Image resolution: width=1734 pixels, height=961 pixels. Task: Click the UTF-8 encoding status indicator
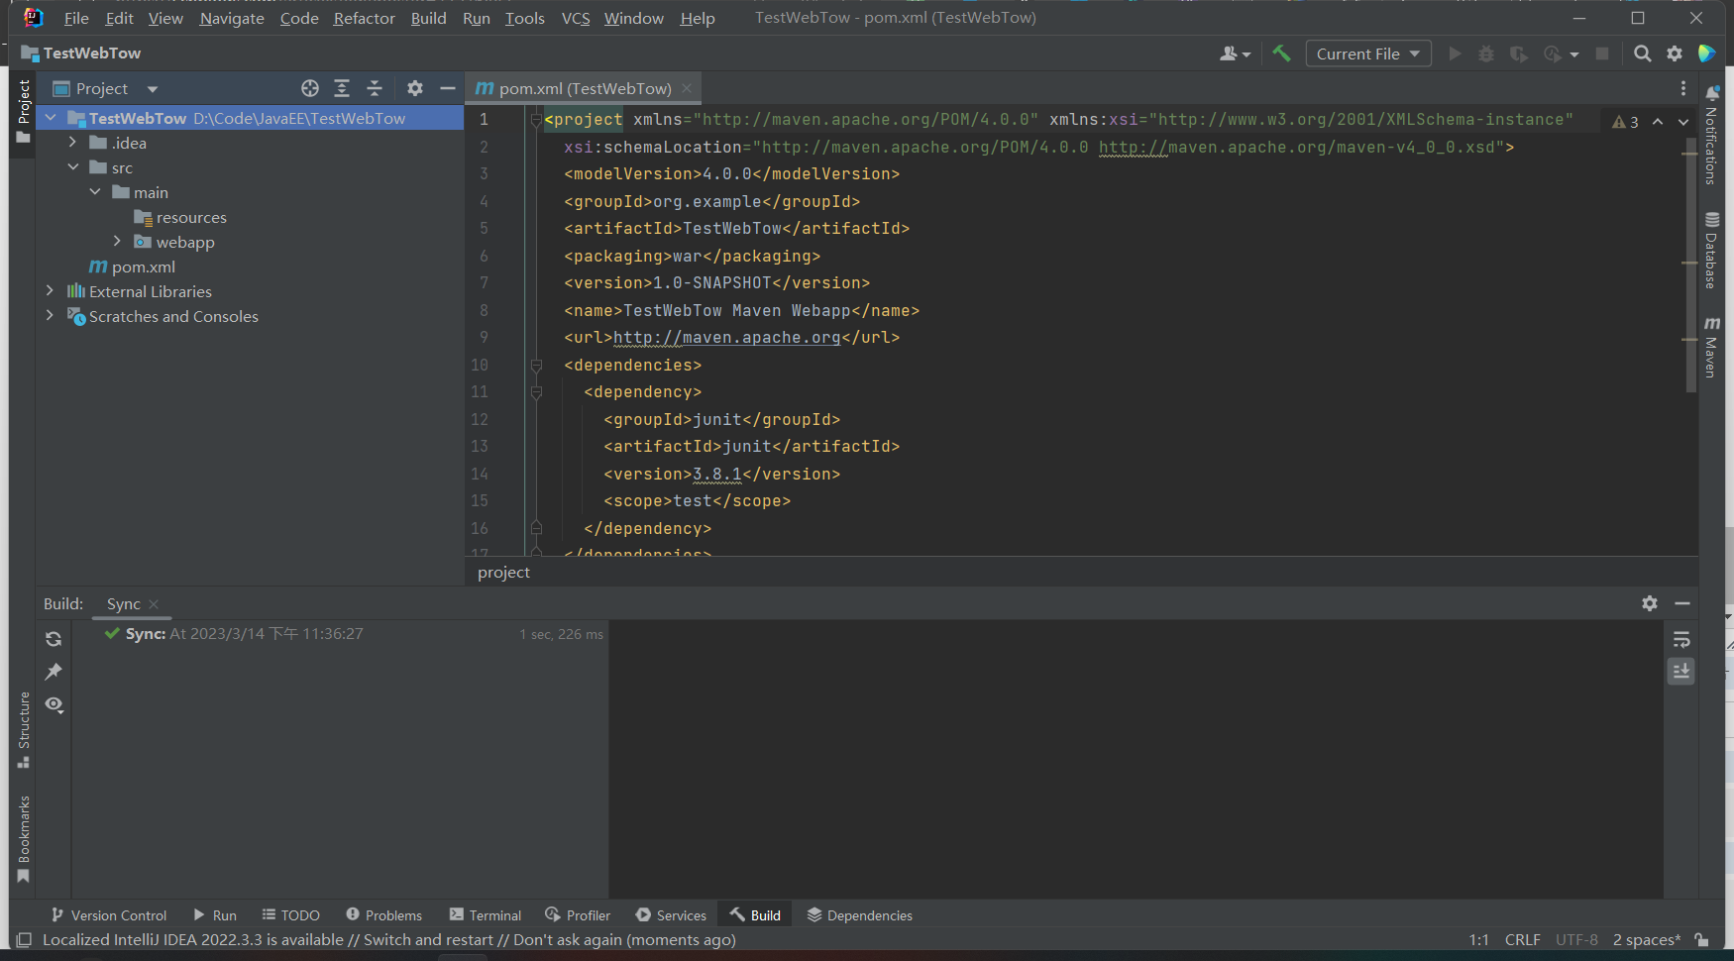coord(1575,939)
